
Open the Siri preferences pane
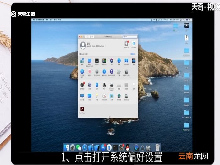112,61
